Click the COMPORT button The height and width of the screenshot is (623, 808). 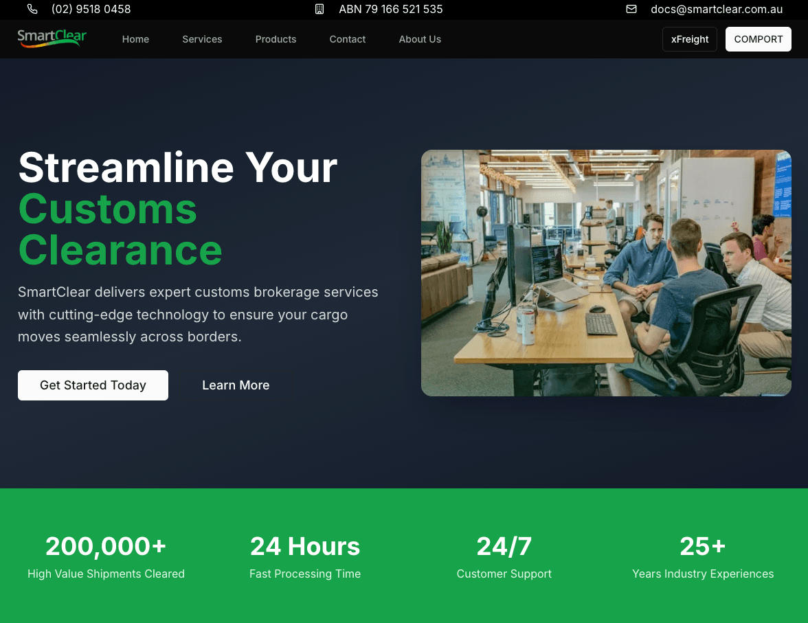[758, 39]
